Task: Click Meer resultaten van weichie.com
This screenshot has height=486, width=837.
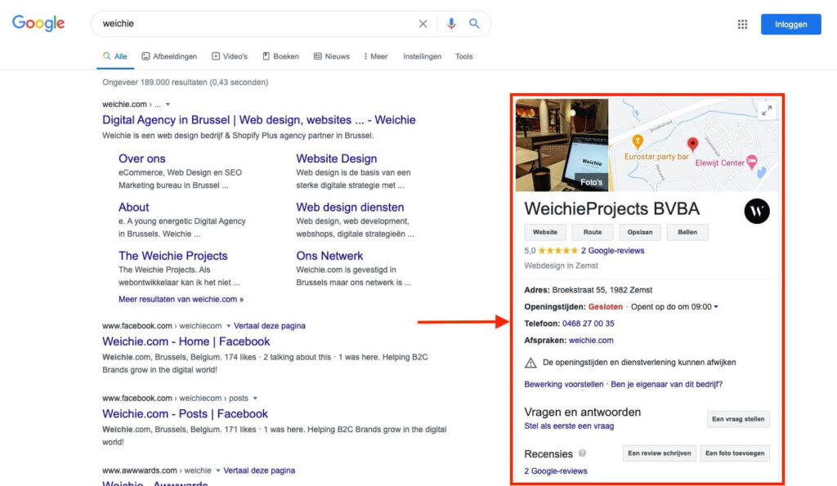Action: tap(181, 299)
